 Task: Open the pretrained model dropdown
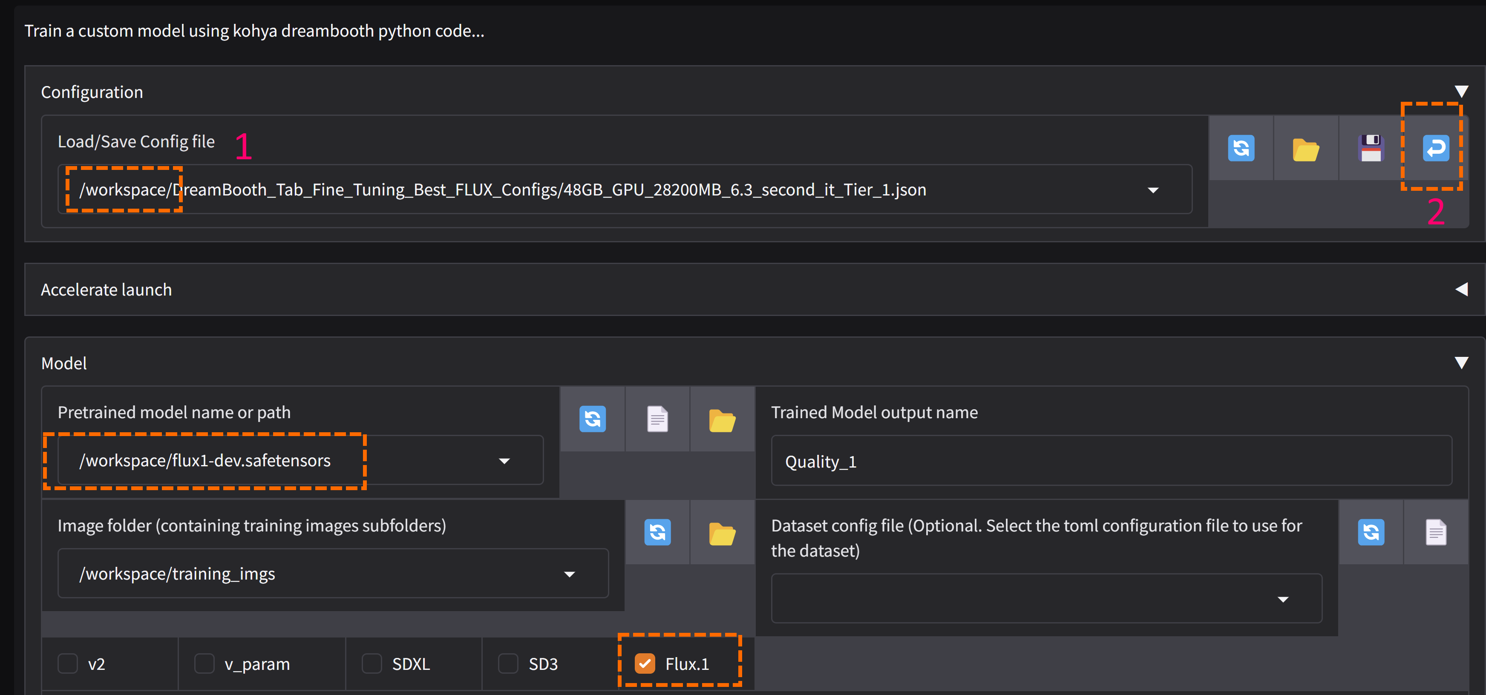pyautogui.click(x=504, y=460)
